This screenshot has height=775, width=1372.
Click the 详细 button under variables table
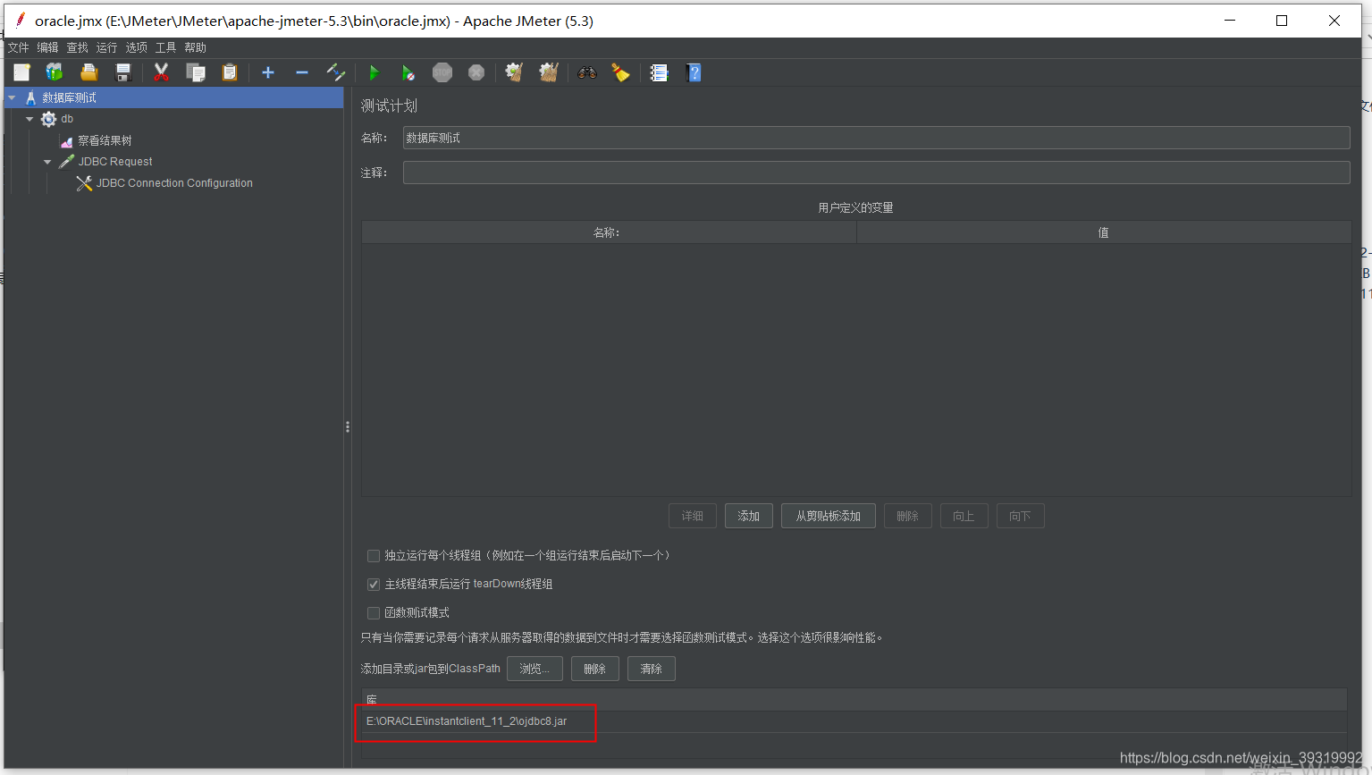pyautogui.click(x=693, y=516)
